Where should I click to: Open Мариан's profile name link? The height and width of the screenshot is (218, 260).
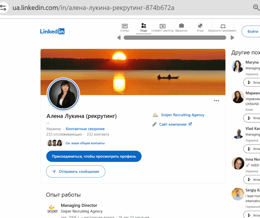click(253, 93)
